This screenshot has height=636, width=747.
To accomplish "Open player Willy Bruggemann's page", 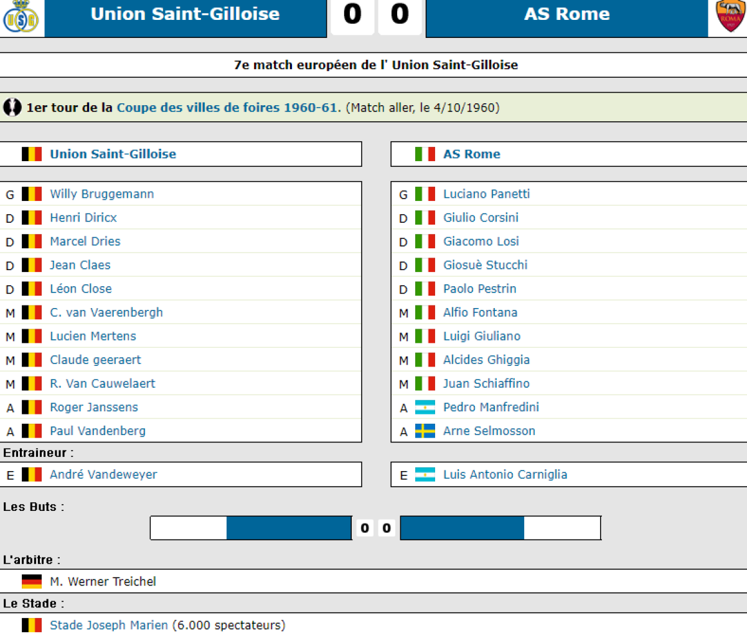I will point(101,194).
